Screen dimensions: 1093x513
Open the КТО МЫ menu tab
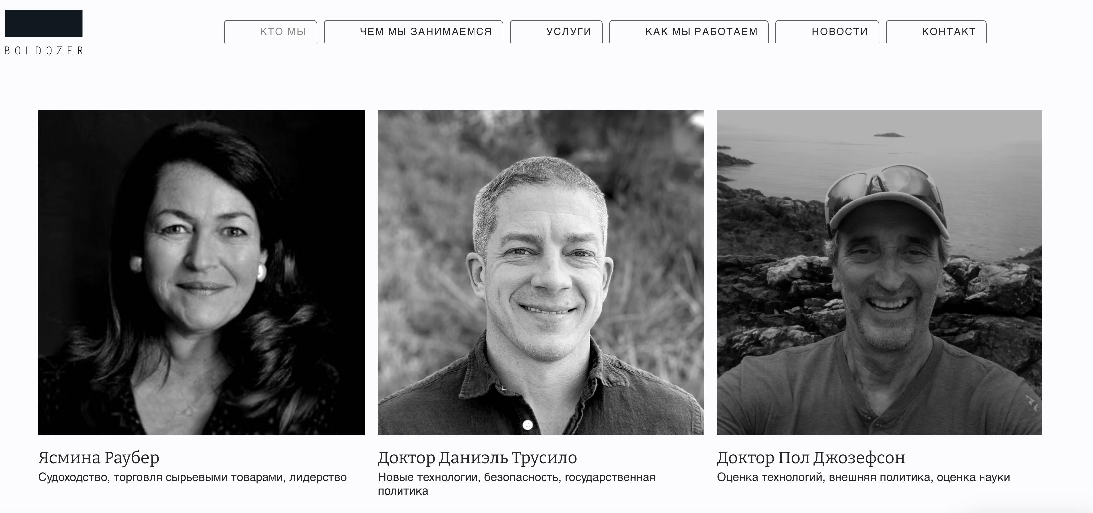click(x=270, y=31)
